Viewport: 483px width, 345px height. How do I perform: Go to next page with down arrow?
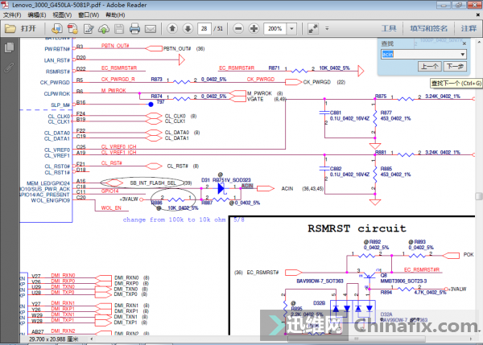188,29
